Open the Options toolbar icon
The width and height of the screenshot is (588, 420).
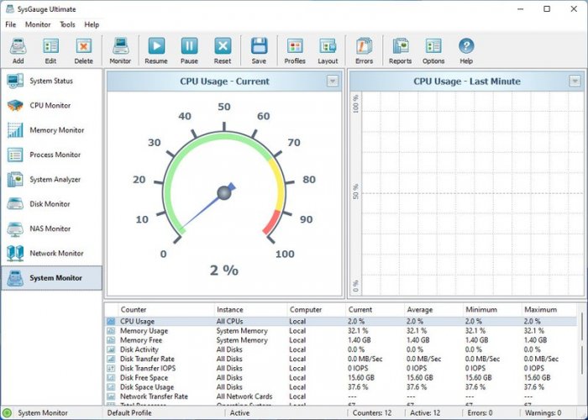coord(433,47)
